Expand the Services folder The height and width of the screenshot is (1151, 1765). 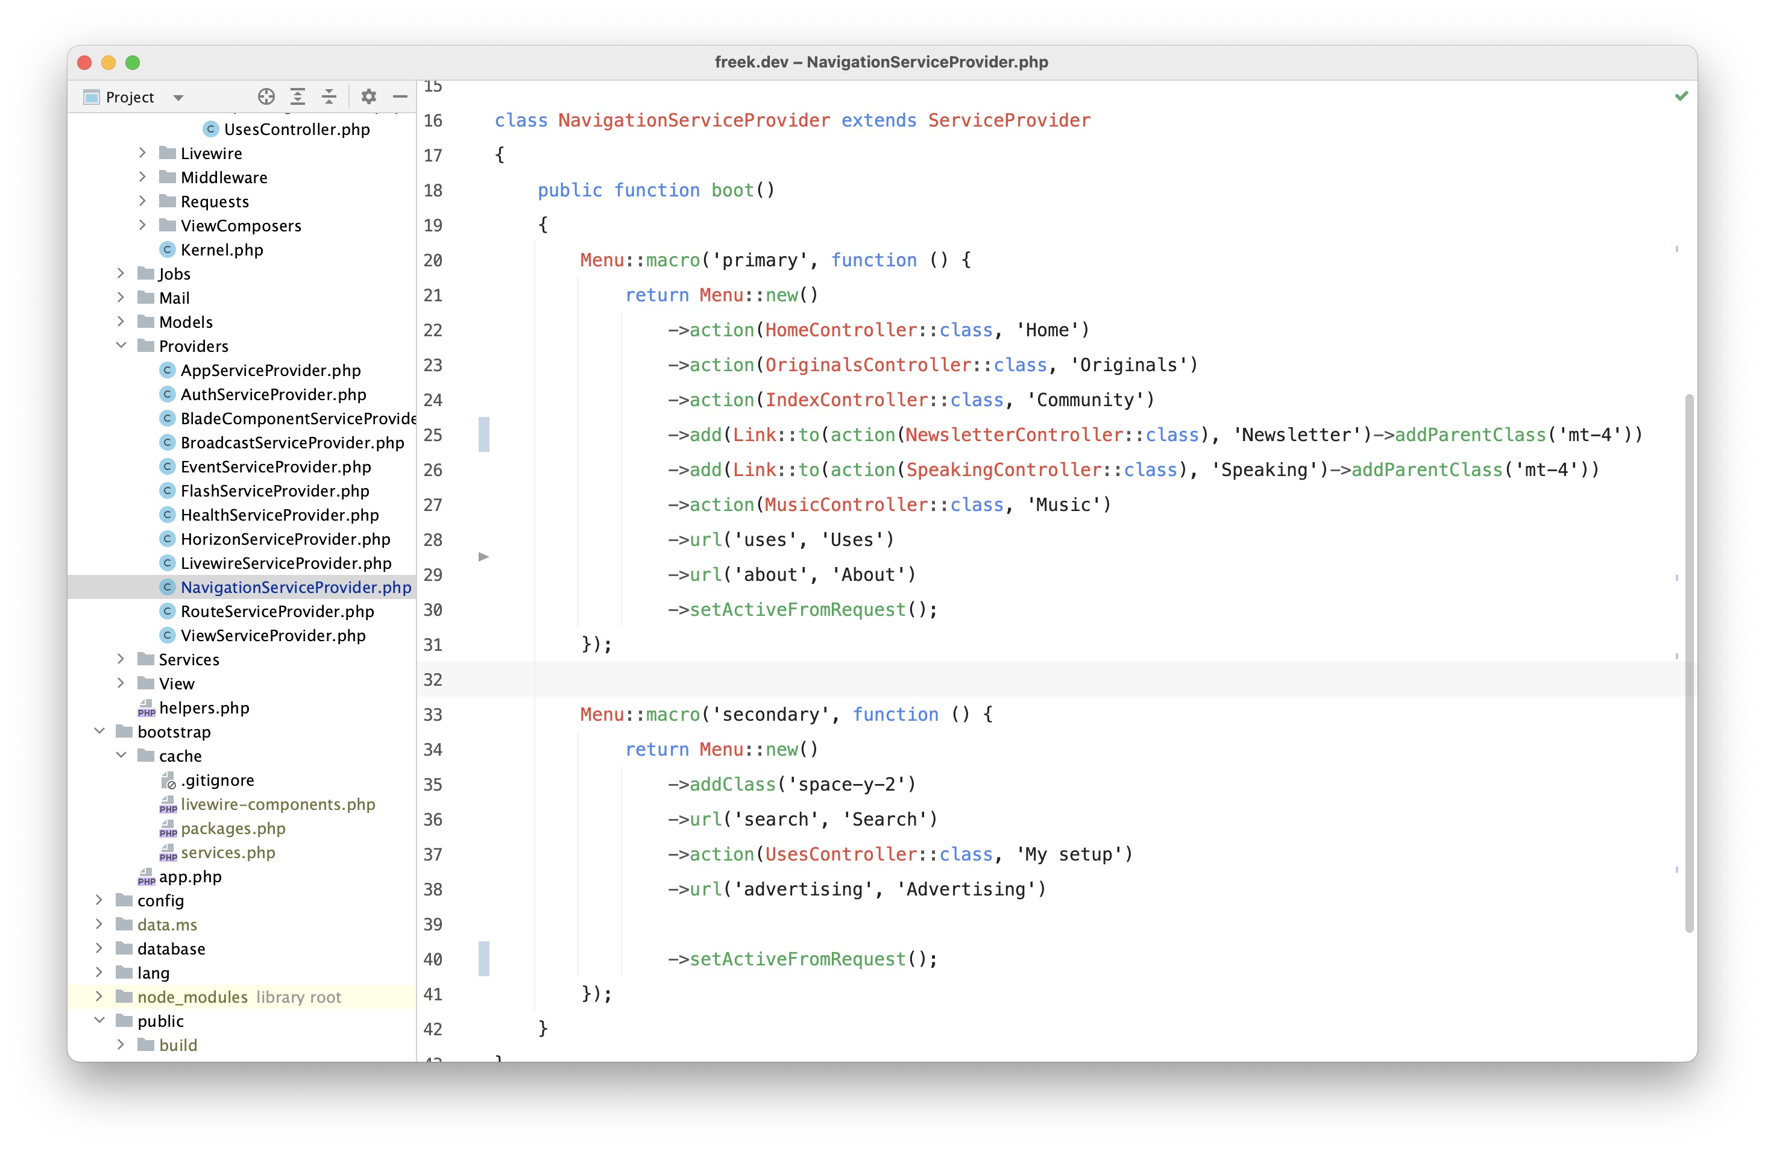pyautogui.click(x=121, y=659)
